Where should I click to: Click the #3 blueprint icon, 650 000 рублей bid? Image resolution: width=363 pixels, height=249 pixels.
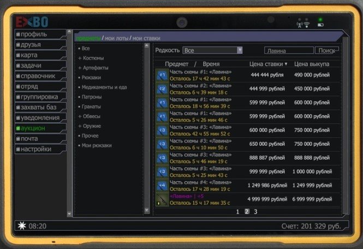point(162,144)
